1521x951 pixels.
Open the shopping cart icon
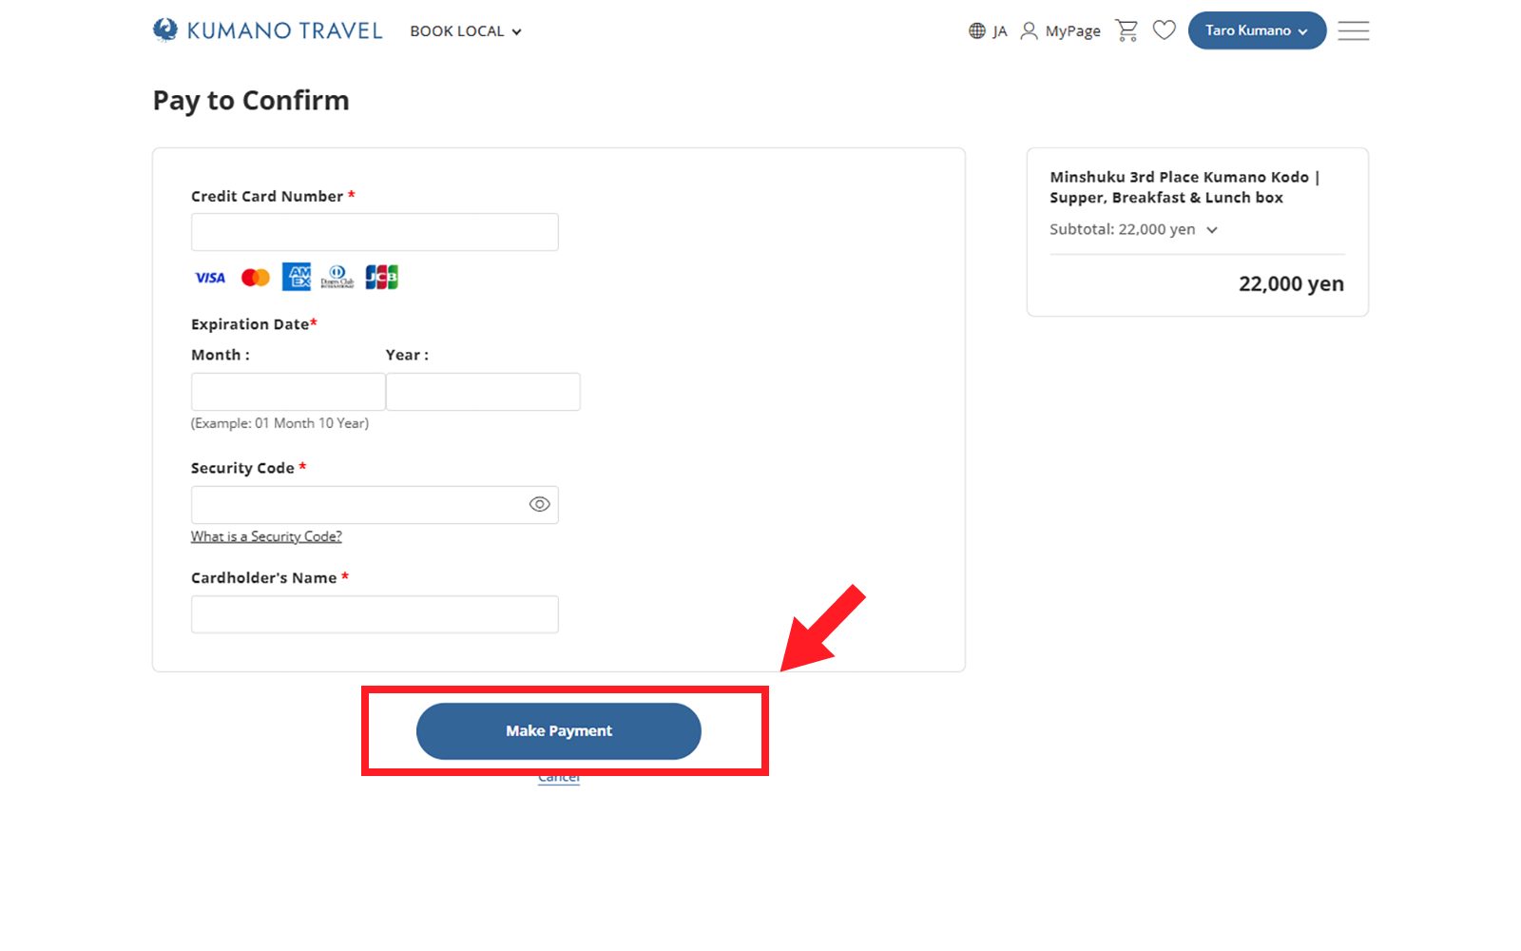[1126, 30]
